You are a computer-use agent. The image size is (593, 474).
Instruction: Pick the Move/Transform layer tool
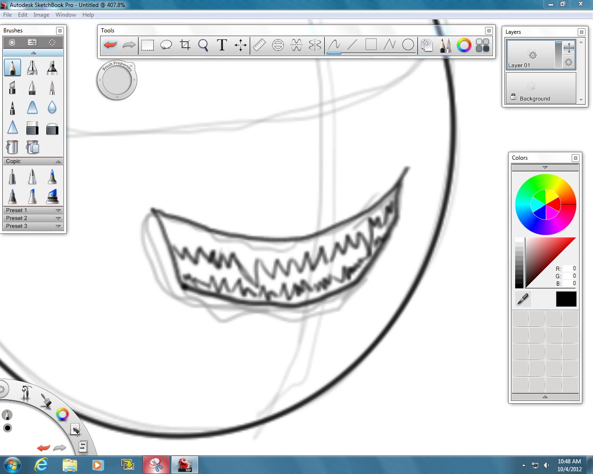pos(240,45)
